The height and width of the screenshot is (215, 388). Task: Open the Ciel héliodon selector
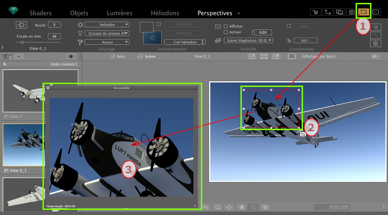pyautogui.click(x=185, y=42)
